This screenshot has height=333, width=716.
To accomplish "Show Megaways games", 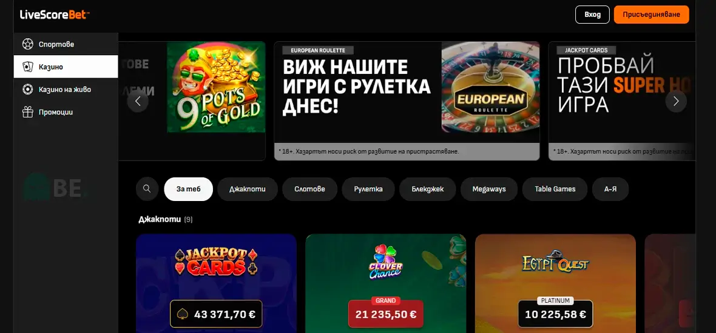I will point(489,189).
